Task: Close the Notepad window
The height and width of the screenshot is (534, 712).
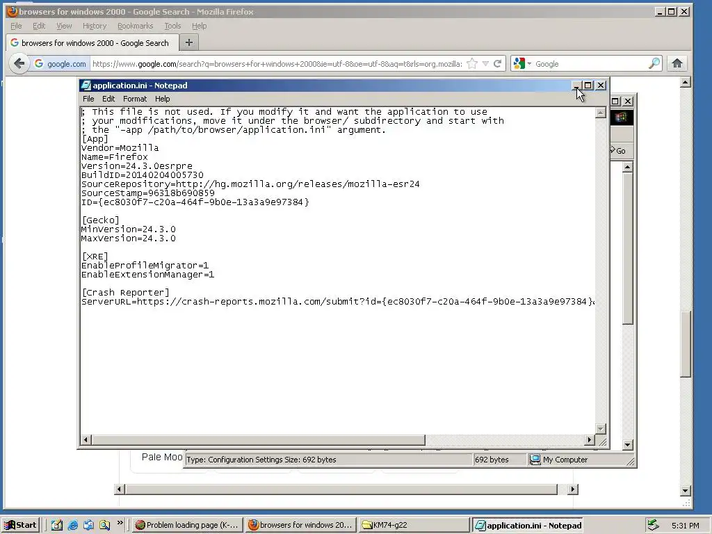Action: (x=600, y=86)
